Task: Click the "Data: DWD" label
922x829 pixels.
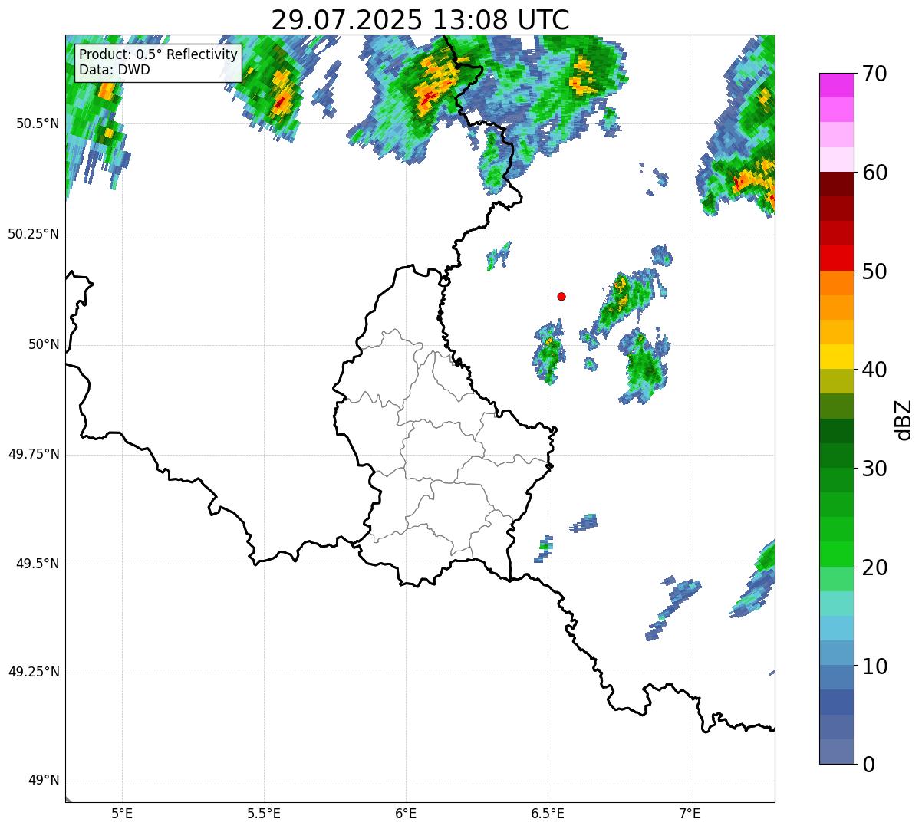Action: (114, 70)
